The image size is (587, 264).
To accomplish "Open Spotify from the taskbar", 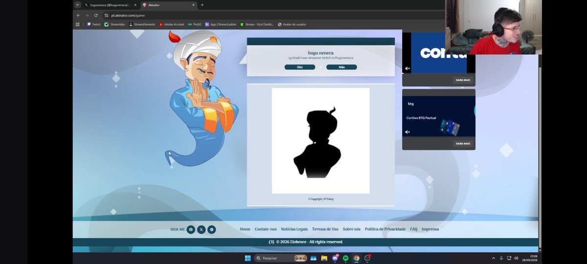I will click(346, 258).
